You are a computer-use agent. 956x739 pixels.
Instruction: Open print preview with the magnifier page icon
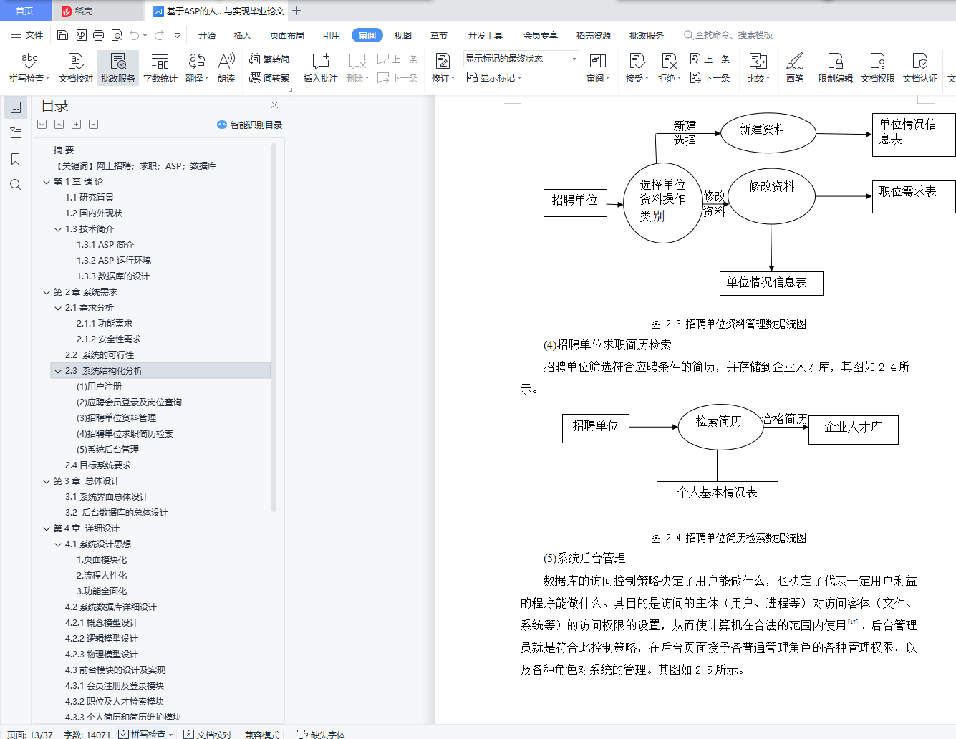coord(117,35)
